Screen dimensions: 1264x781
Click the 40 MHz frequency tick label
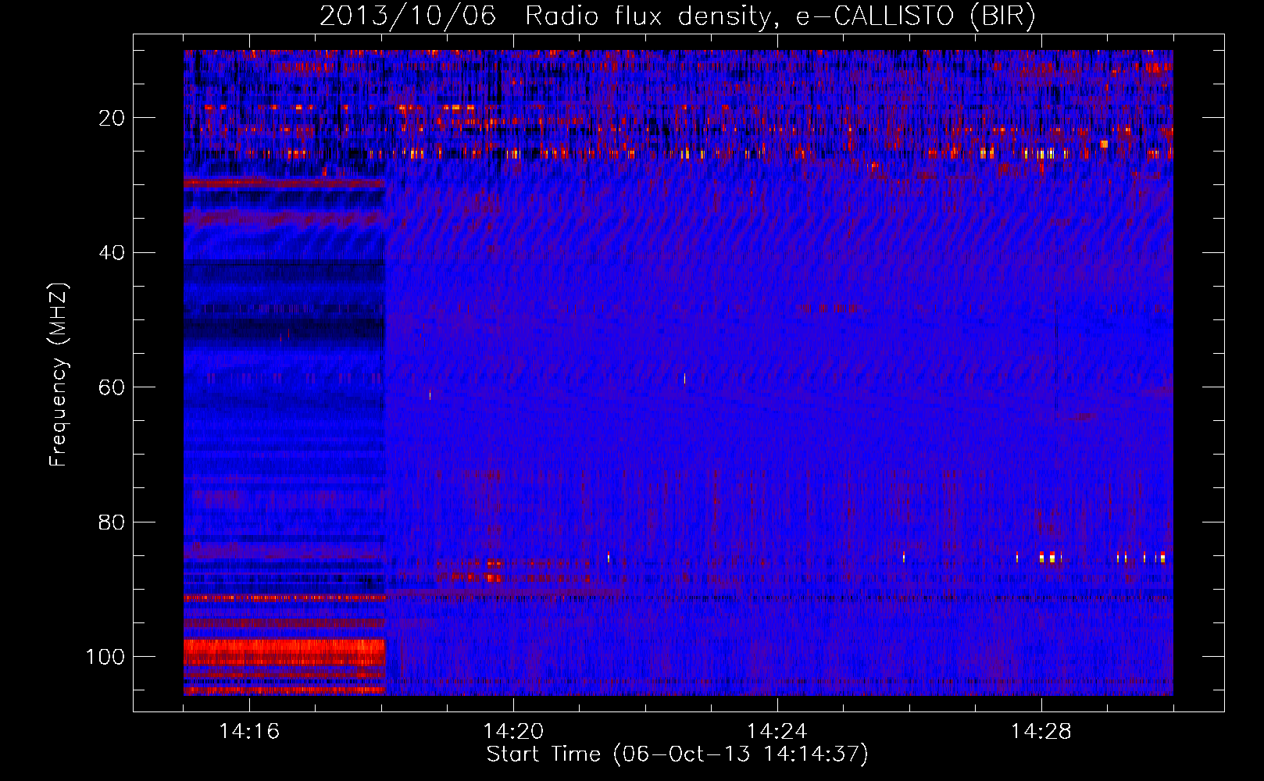point(112,253)
